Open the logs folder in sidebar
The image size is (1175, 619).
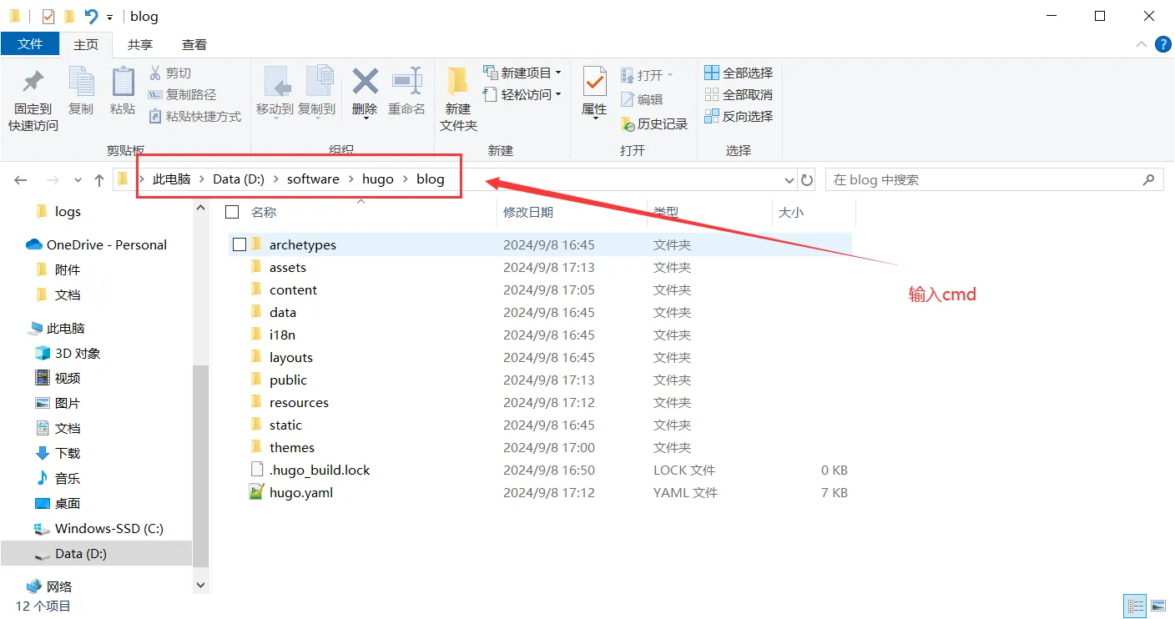tap(58, 212)
